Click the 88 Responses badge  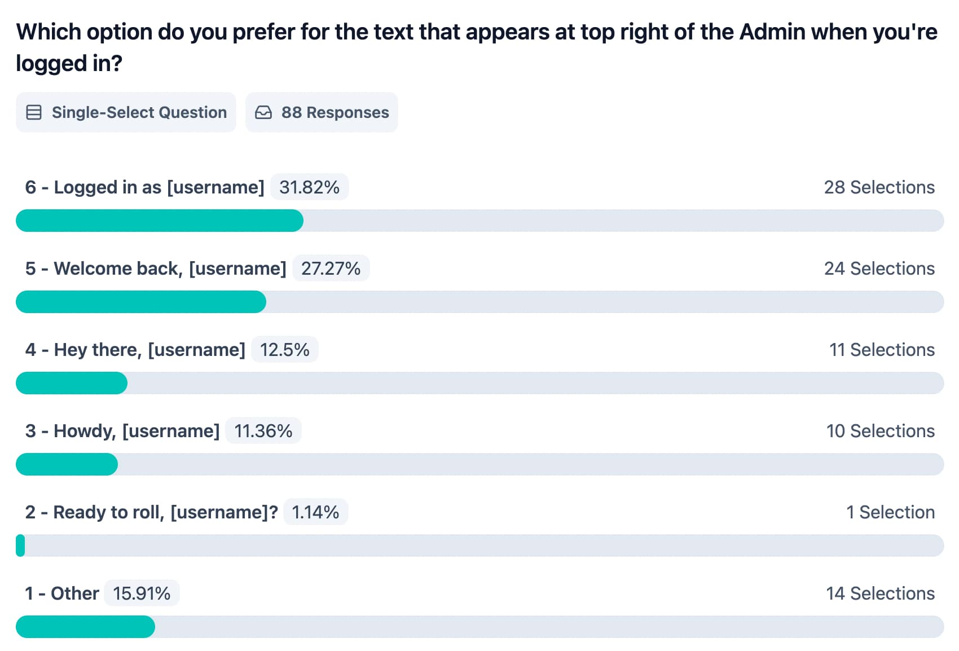[322, 112]
